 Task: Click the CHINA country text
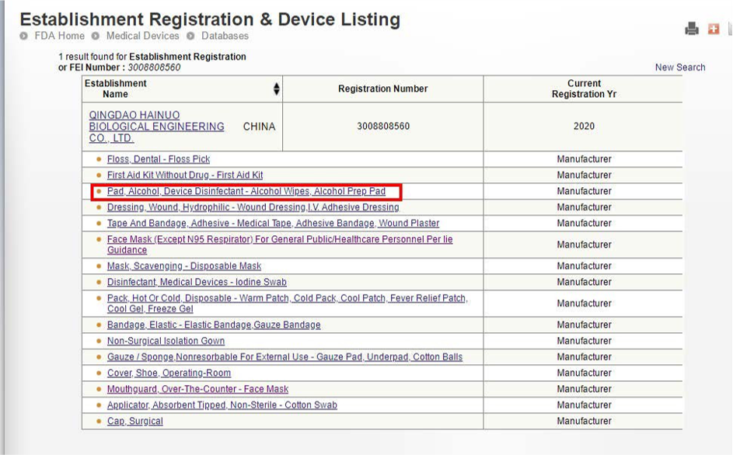coord(259,127)
